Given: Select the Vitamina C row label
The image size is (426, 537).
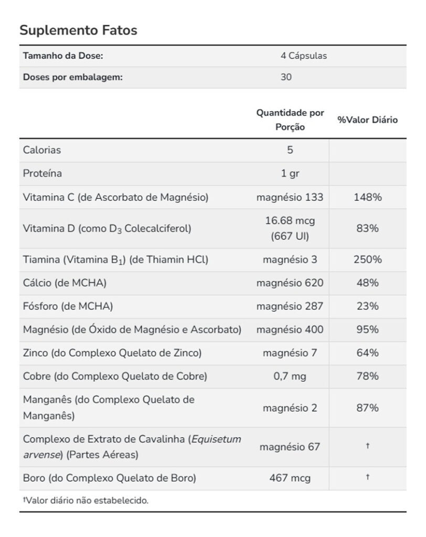Looking at the screenshot, I should [x=115, y=197].
